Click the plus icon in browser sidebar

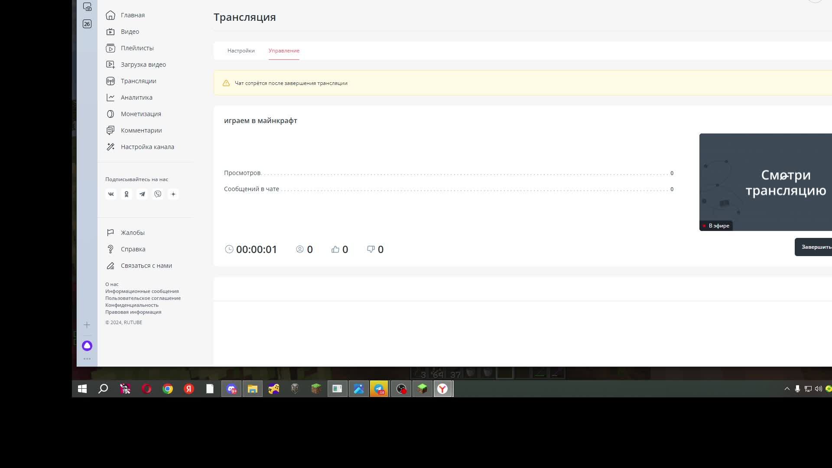pos(87,325)
